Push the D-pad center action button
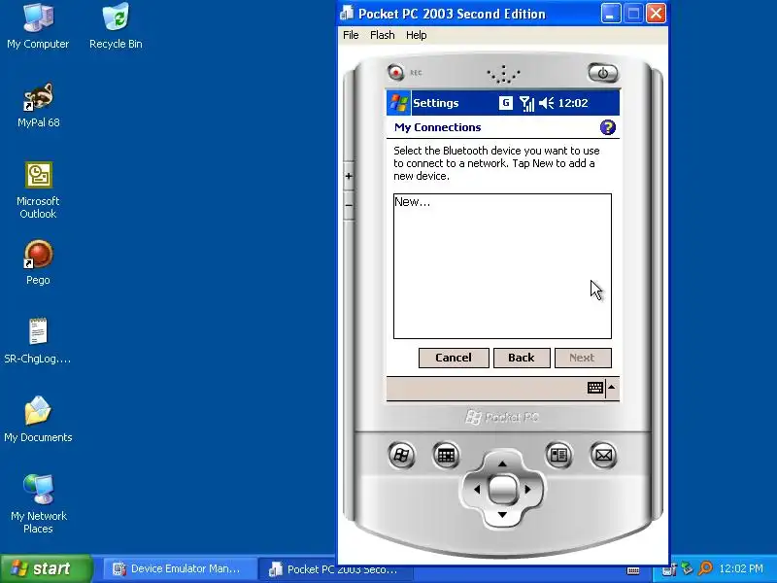This screenshot has width=777, height=583. click(502, 490)
